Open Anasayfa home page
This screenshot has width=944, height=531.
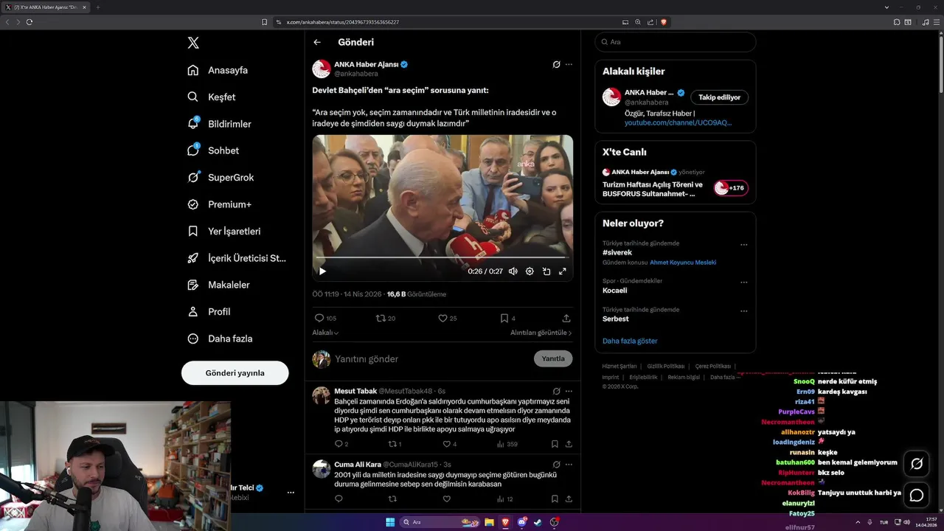coord(218,70)
